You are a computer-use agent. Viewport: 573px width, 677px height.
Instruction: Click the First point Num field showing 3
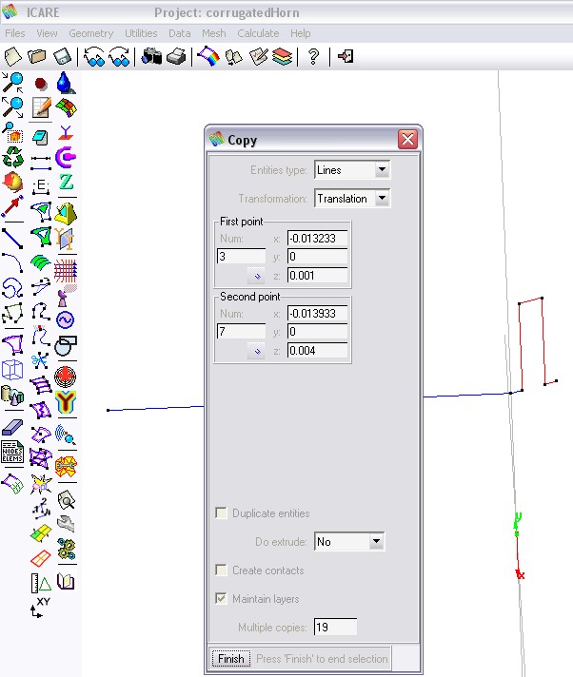click(x=241, y=256)
